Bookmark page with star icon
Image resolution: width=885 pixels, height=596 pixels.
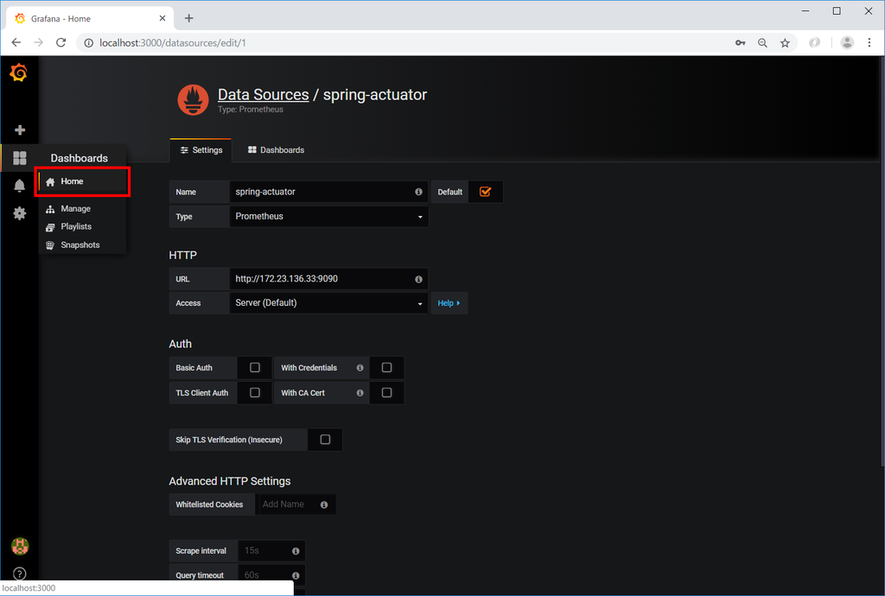pos(785,43)
